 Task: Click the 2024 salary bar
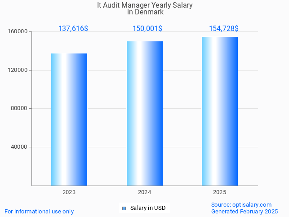145,114
